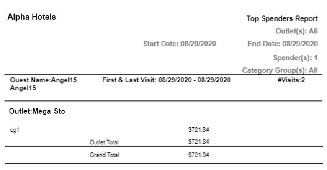Viewport: 327px width, 170px height.
Task: Click the separator line above Grand Total
Action: (163, 147)
